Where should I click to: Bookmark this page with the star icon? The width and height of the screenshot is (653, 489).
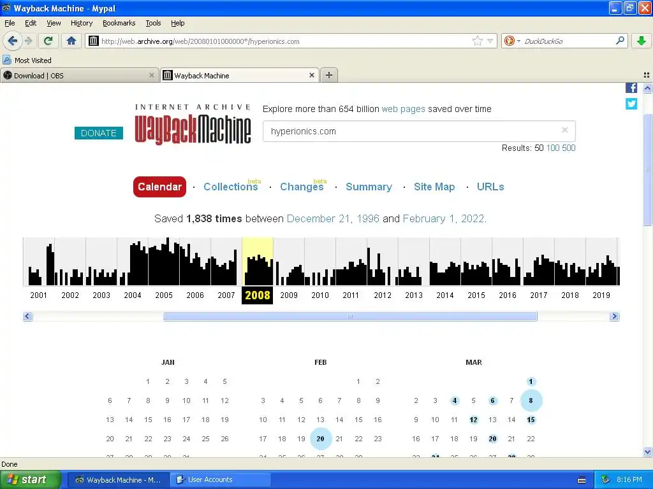(477, 41)
